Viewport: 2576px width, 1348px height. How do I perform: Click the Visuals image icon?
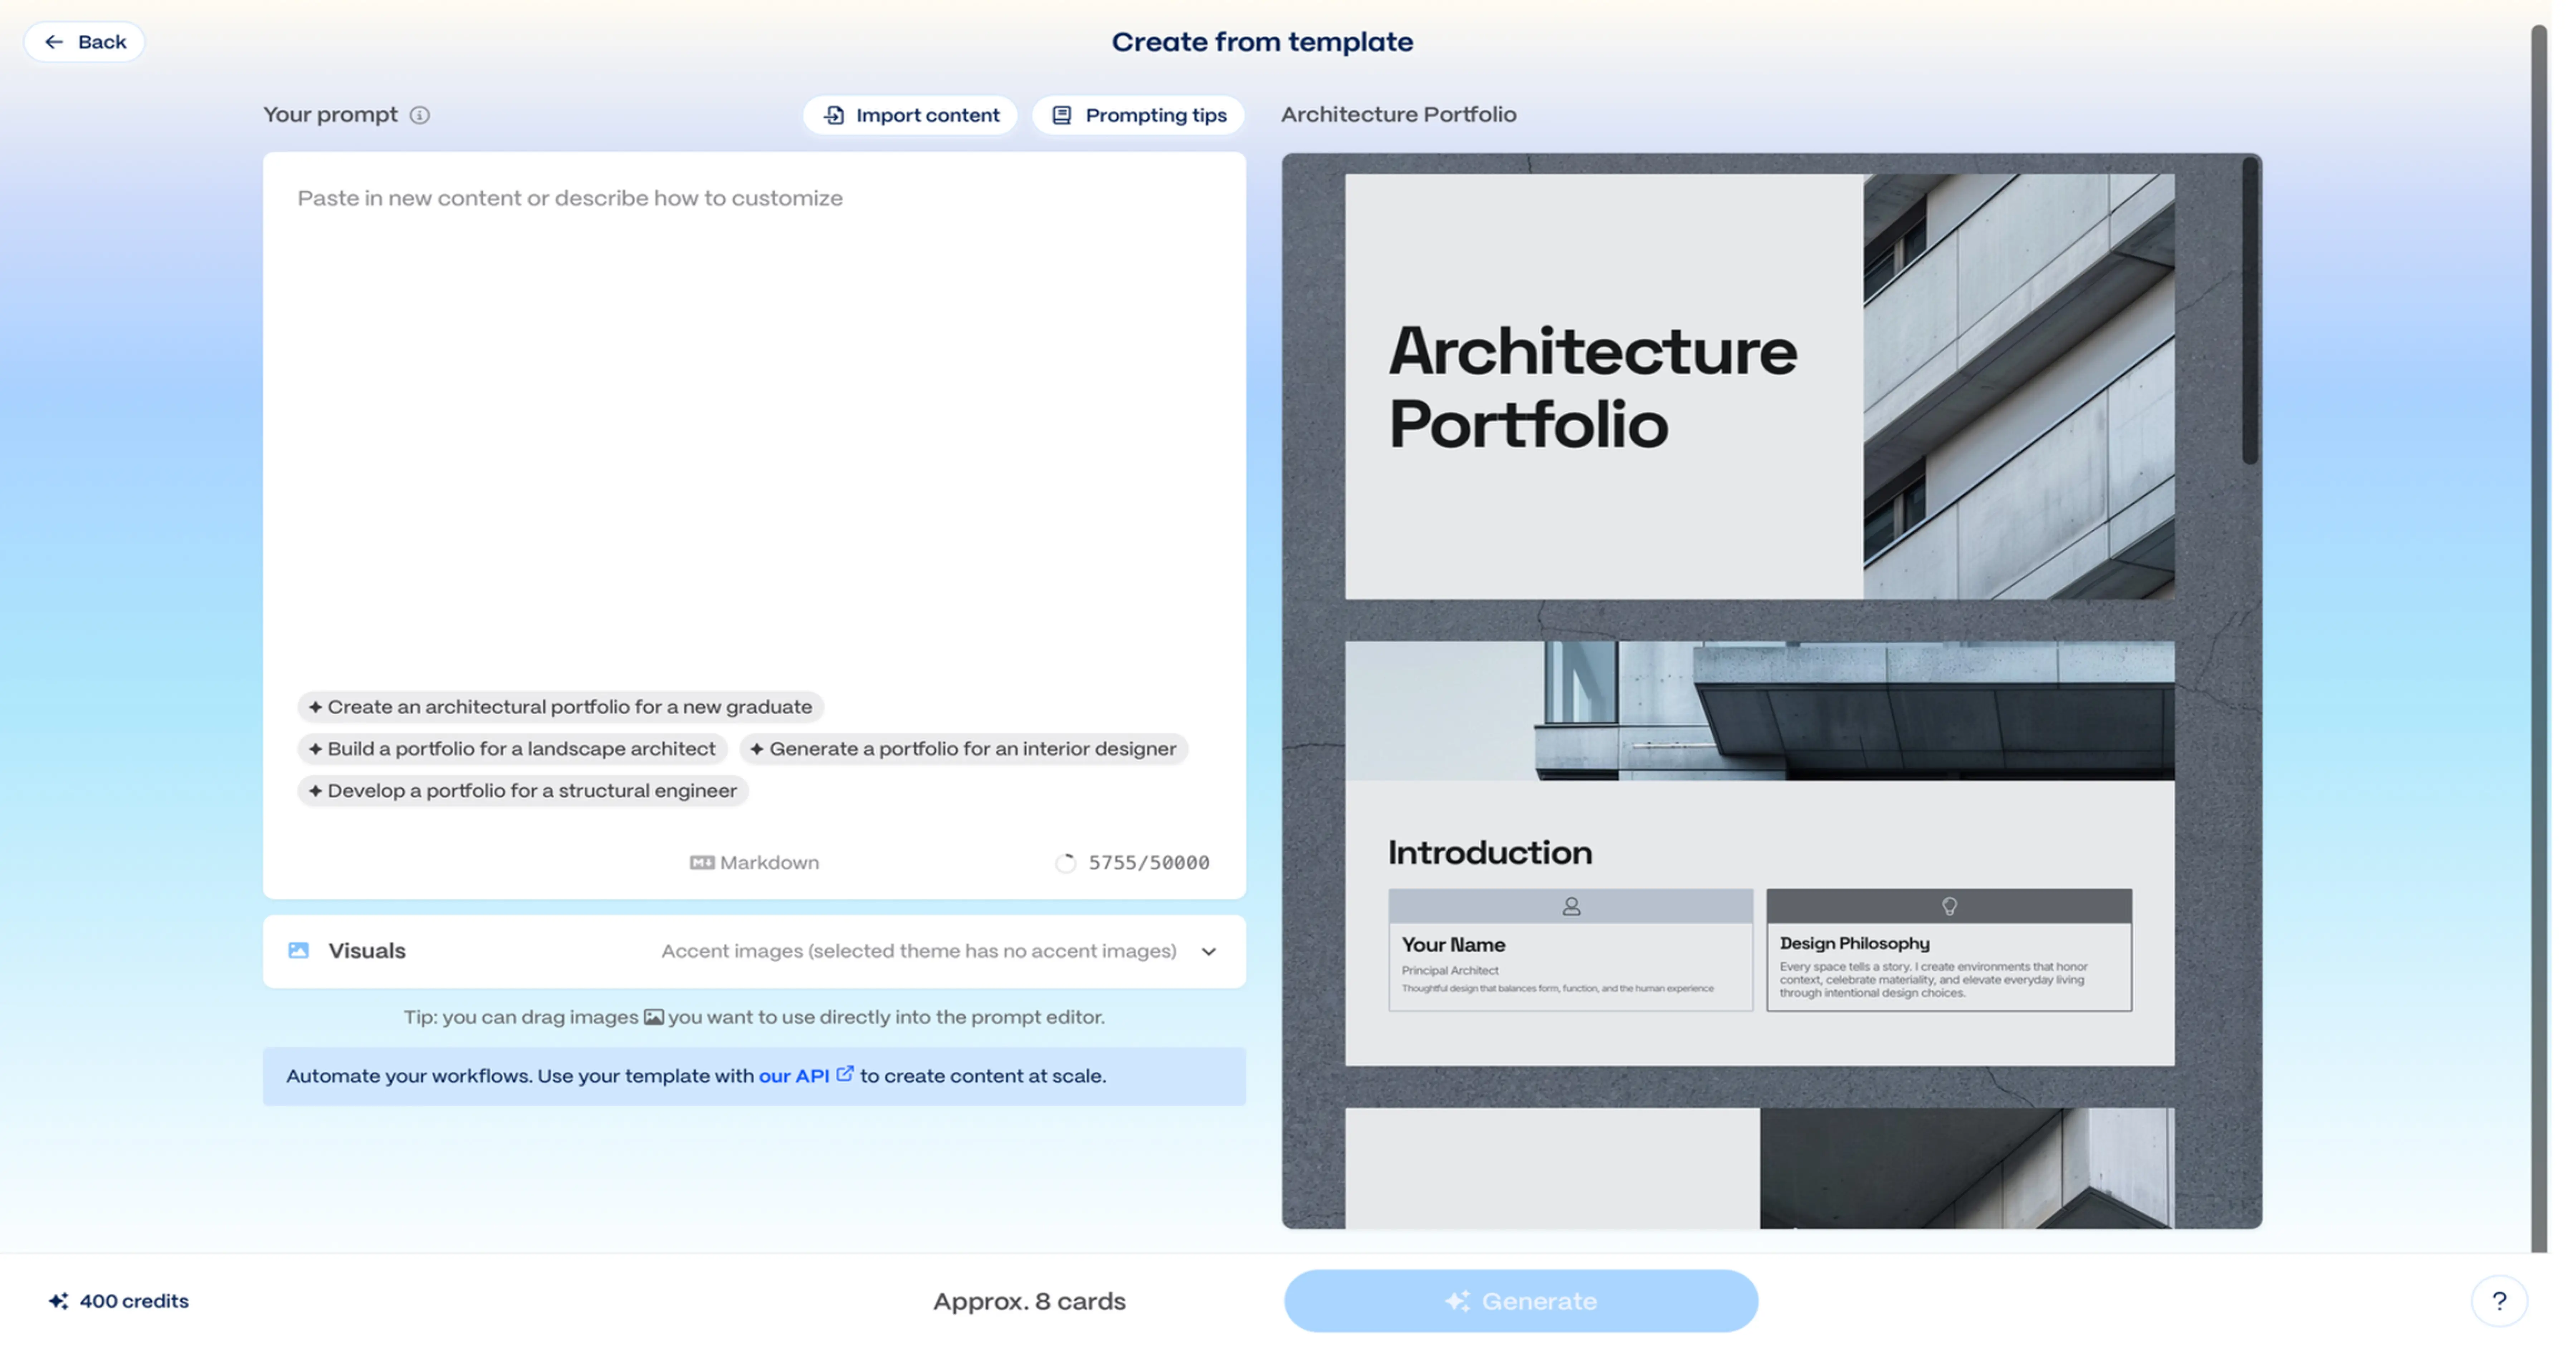(298, 951)
